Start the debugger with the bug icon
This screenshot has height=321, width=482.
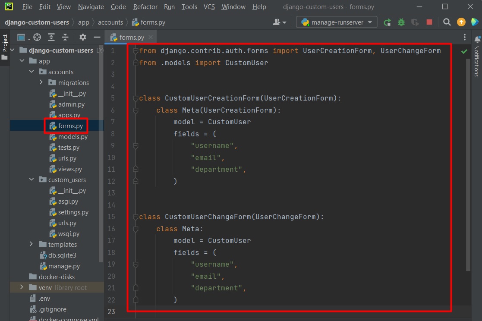point(401,22)
